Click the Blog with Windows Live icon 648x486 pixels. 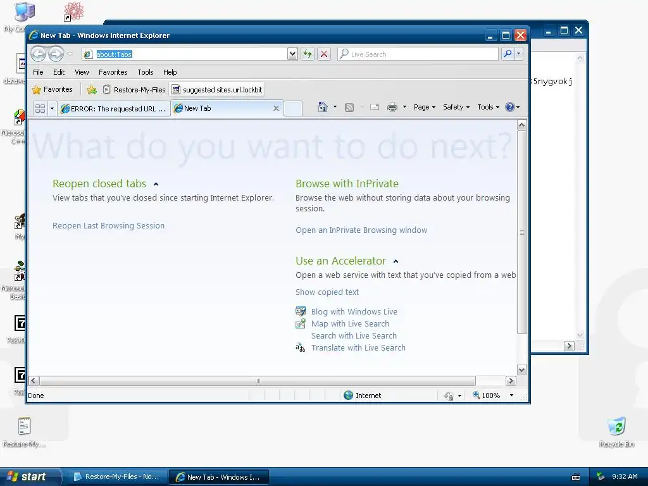(301, 311)
